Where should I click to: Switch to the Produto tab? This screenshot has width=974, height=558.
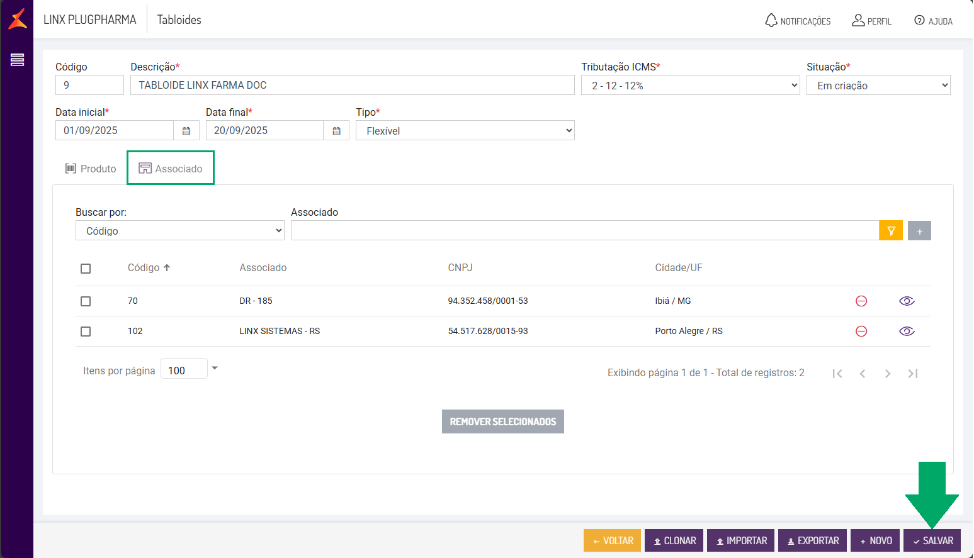click(x=91, y=169)
